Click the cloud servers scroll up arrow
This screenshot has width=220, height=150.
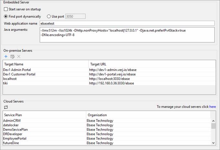point(214,121)
